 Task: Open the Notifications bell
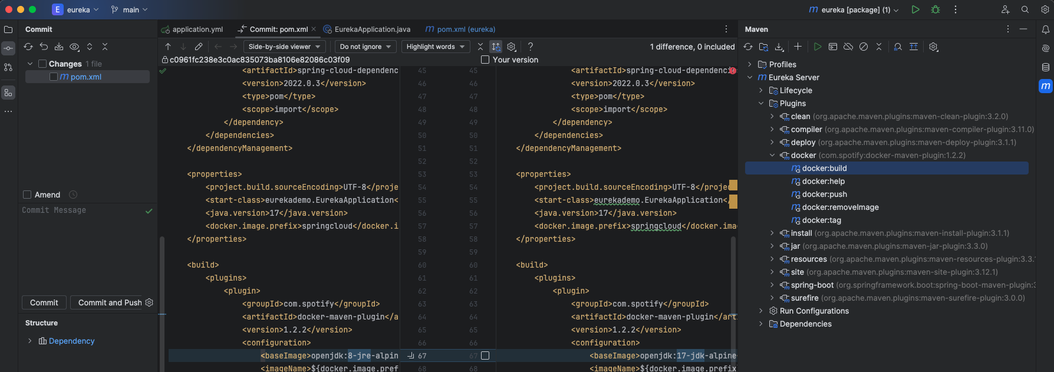pos(1046,29)
